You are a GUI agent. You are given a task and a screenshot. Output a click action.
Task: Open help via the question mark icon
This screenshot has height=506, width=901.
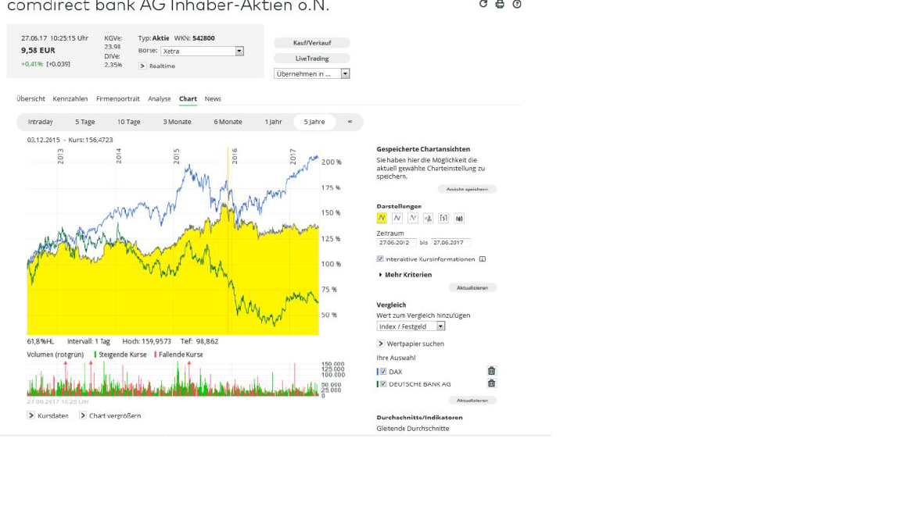pos(517,4)
